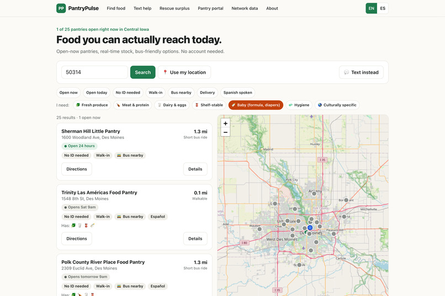This screenshot has width=445, height=296.
Task: Select the blue current-location marker on map
Action: 310,228
